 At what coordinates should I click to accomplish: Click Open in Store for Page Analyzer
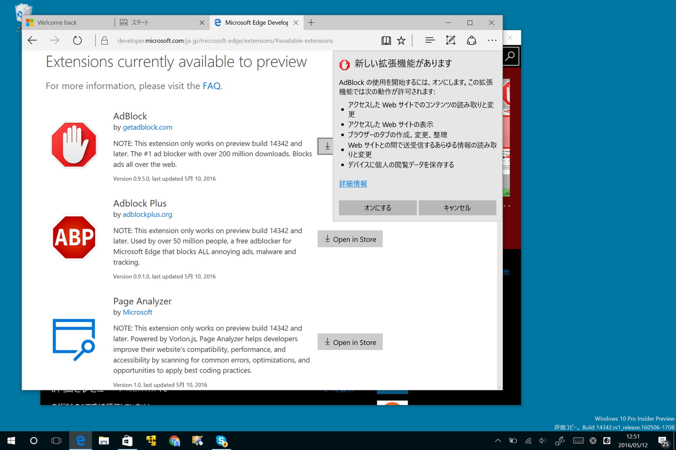[x=350, y=342]
